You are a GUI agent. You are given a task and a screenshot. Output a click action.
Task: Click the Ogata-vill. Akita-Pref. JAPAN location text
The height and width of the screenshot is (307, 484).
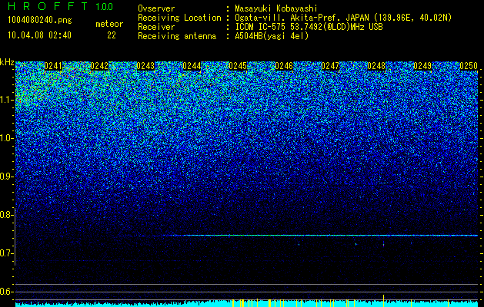tap(343, 18)
